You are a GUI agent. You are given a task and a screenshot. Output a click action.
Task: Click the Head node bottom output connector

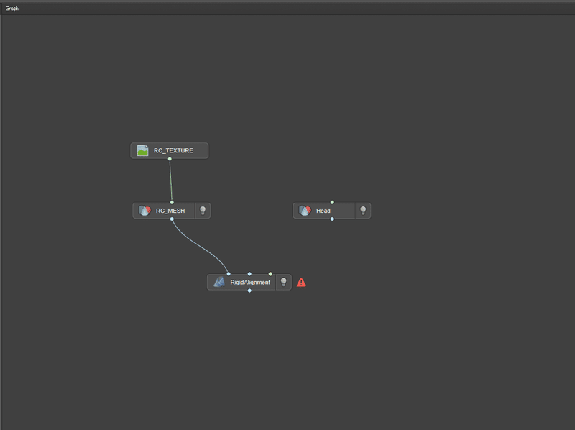[332, 219]
